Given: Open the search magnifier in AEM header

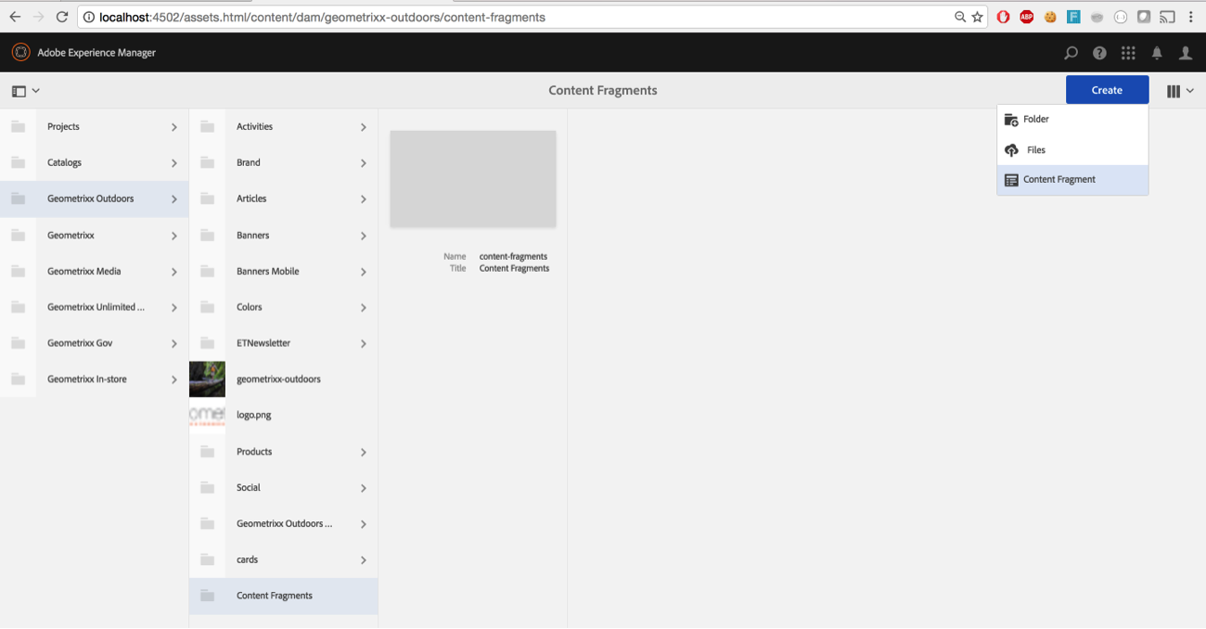Looking at the screenshot, I should (x=1071, y=54).
